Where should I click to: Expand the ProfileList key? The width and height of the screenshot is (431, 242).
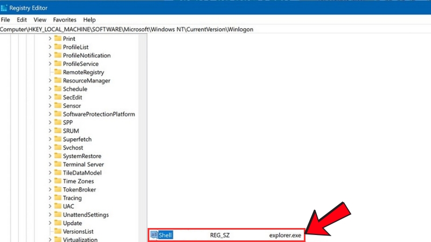click(x=50, y=47)
